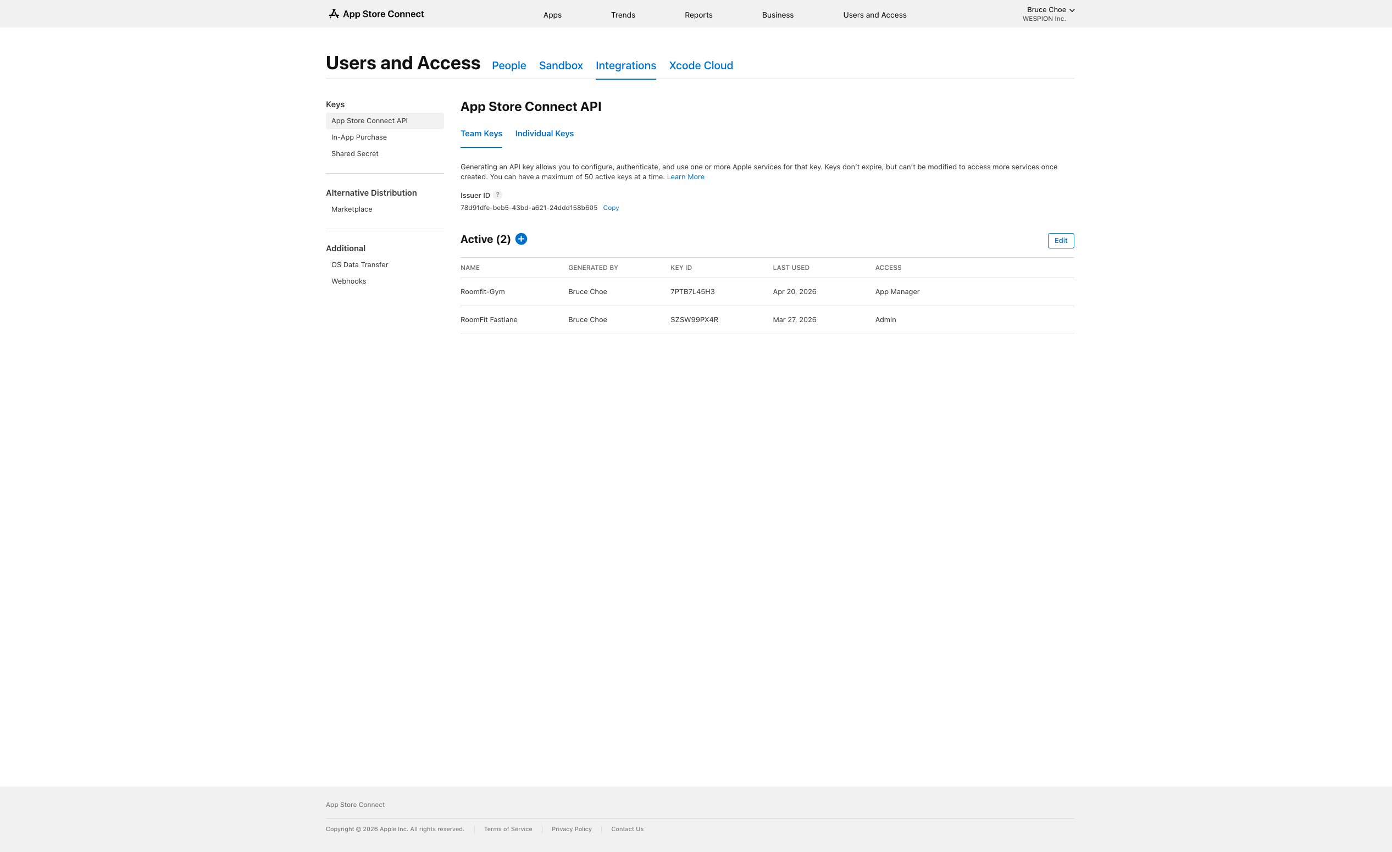Open Marketplace under Alternative Distribution
This screenshot has width=1392, height=852.
pyautogui.click(x=351, y=209)
